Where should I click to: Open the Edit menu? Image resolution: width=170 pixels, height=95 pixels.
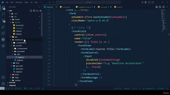tap(12, 2)
